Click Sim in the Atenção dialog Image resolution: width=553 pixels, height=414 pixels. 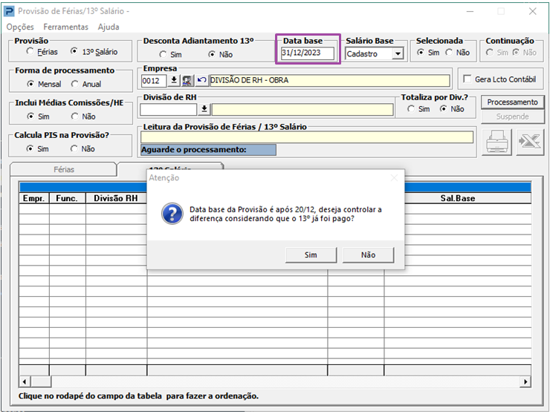click(311, 254)
